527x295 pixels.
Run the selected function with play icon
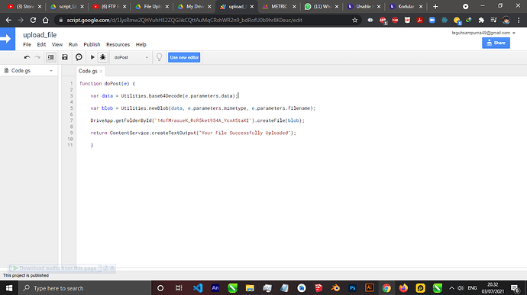click(92, 57)
